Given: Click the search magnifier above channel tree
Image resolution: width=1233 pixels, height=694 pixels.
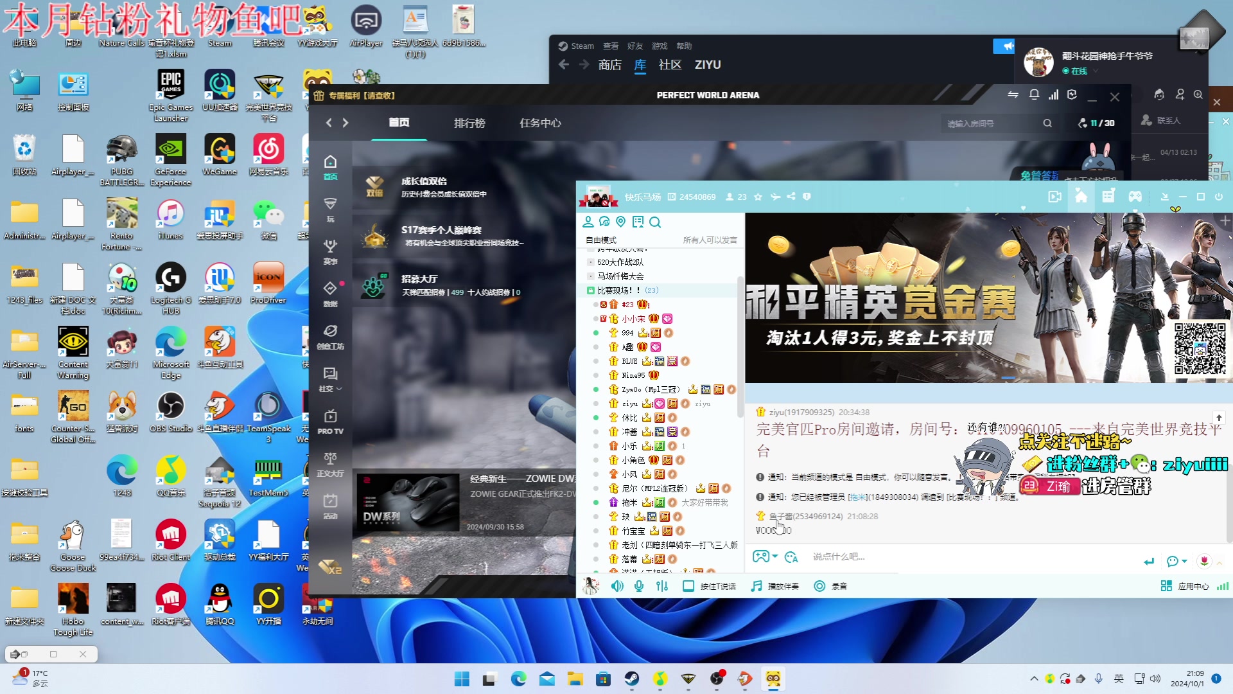Looking at the screenshot, I should coord(655,222).
